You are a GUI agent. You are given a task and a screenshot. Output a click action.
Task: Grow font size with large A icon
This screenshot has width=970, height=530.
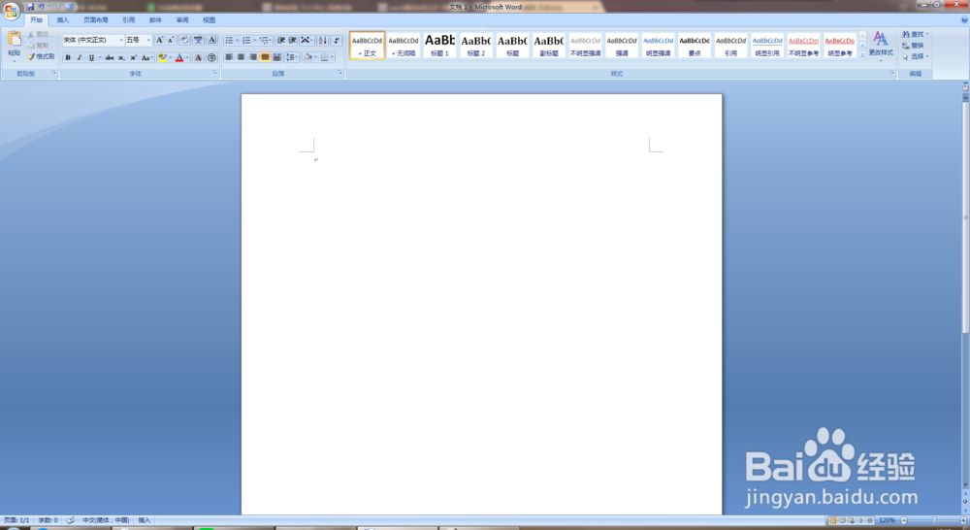(160, 40)
